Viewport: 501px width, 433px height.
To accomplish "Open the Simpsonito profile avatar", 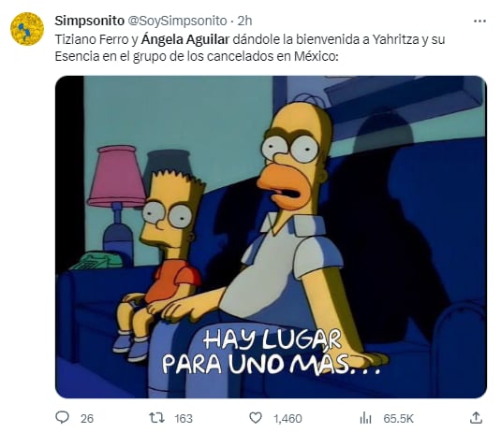I will (x=27, y=29).
